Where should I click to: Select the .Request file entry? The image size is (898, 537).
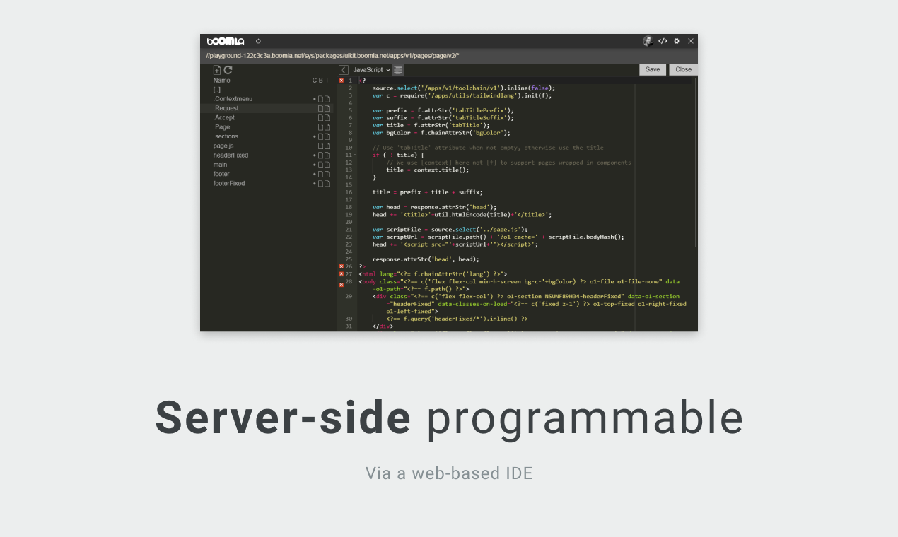coord(226,108)
